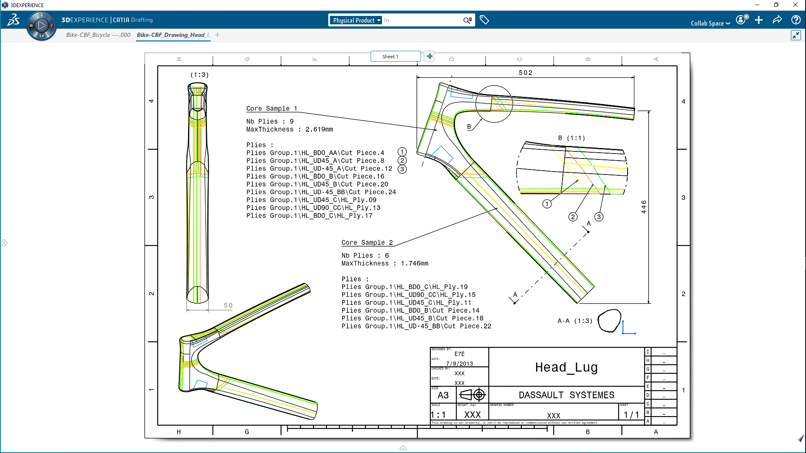Click the Dassault Systemes 3DS logo
This screenshot has width=806, height=453.
click(x=13, y=20)
